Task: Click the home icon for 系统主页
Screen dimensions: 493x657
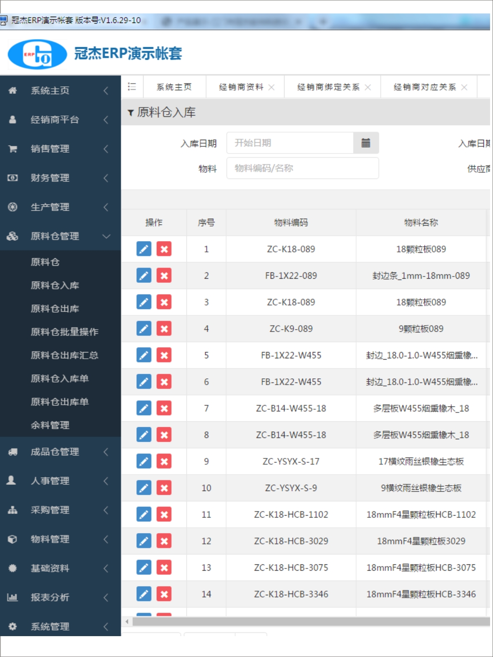Action: coord(13,91)
